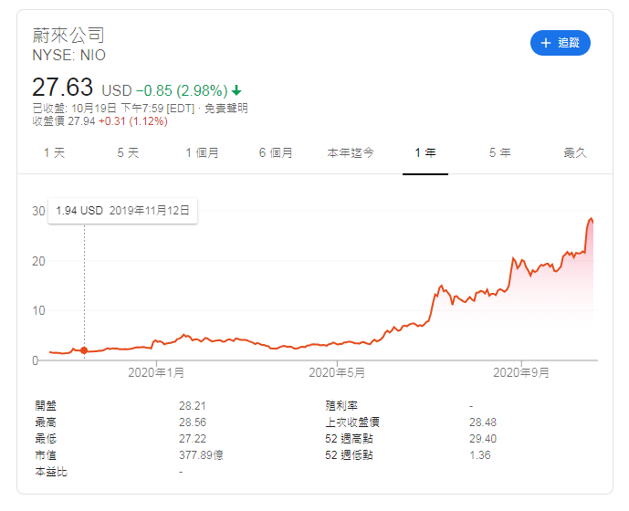Click the 2020年9月 axis label
Screen dimensions: 629x511
(521, 372)
